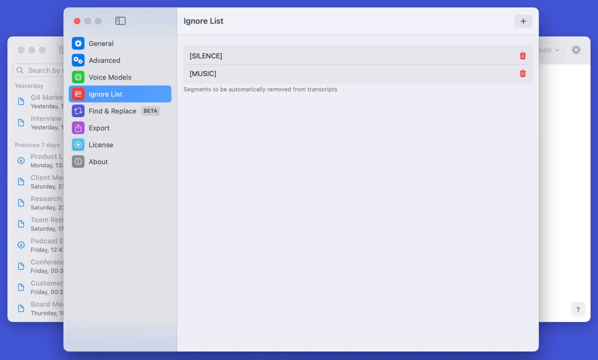Open General settings icon

point(78,43)
